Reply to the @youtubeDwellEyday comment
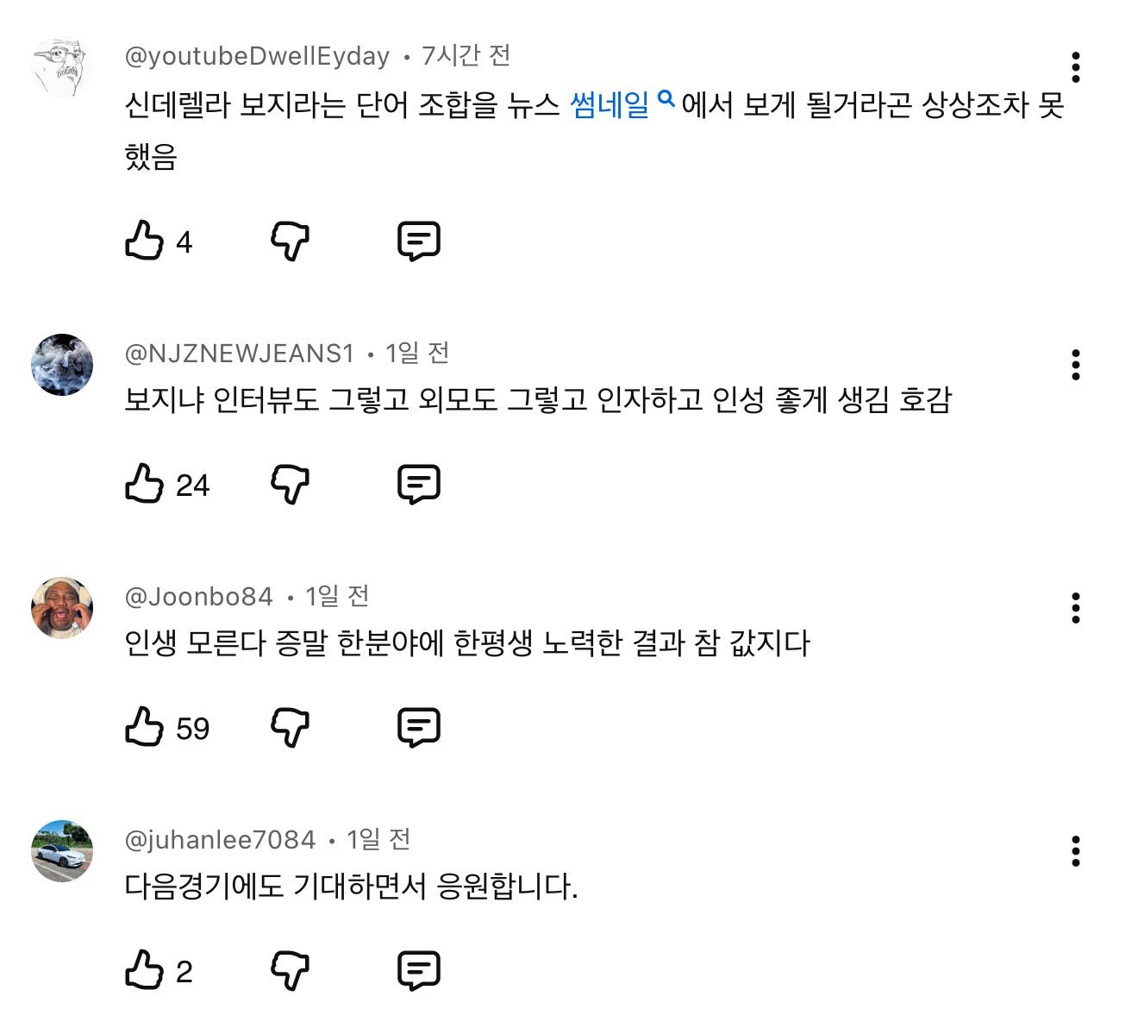Image resolution: width=1138 pixels, height=1034 pixels. 419,241
